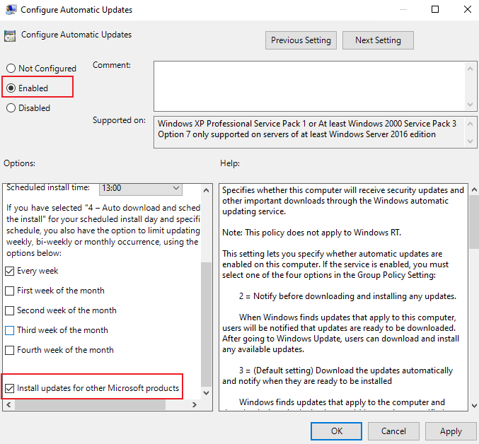This screenshot has height=444, width=479.
Task: Click Options pane scroll up arrow
Action: pyautogui.click(x=206, y=190)
